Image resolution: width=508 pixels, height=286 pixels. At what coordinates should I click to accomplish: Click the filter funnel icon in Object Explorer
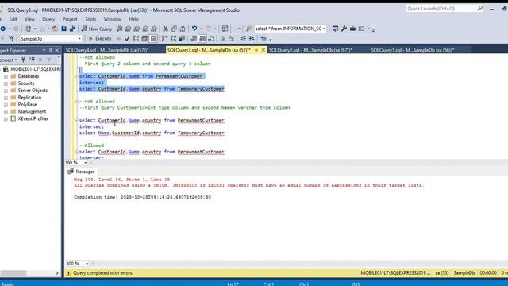click(49, 60)
